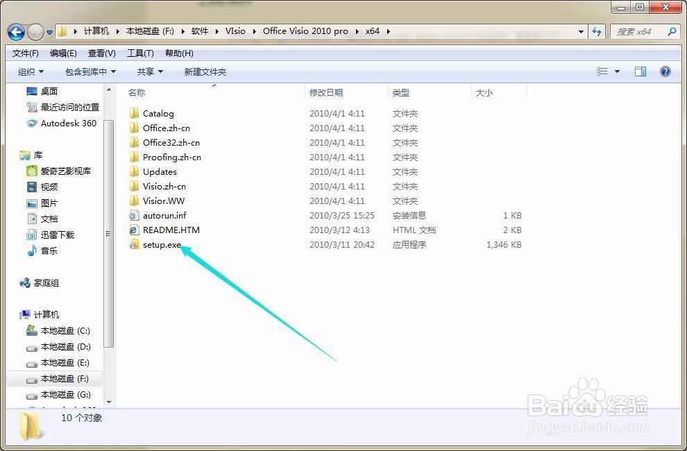Click 软件 in the address breadcrumb
The height and width of the screenshot is (451, 687).
(200, 31)
